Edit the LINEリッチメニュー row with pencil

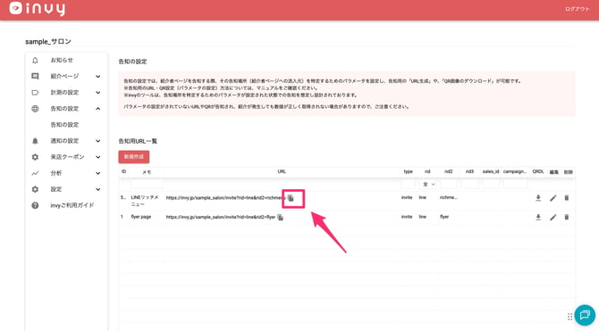point(553,198)
